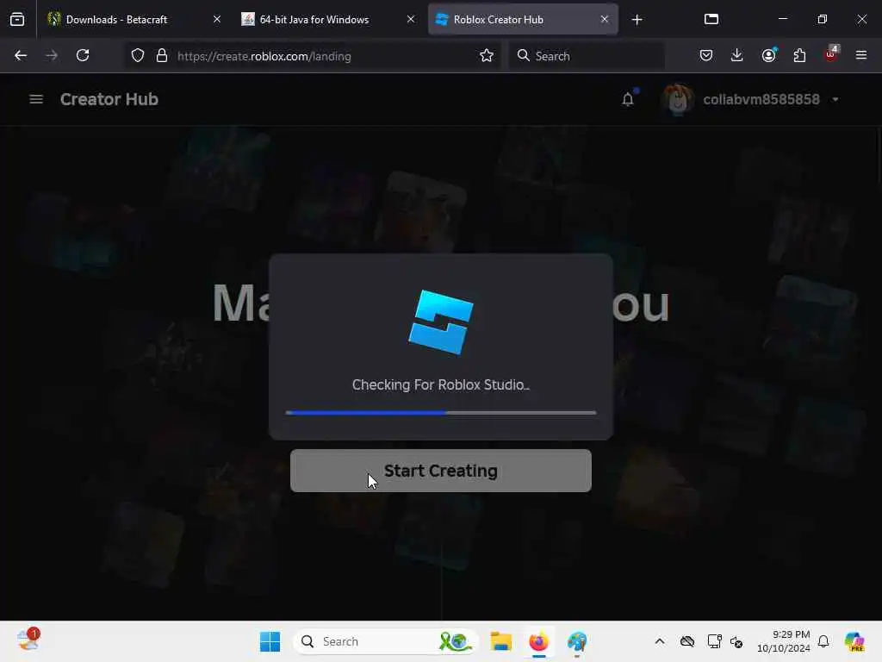
Task: Open the uBlock Origin extension icon
Action: 831,54
